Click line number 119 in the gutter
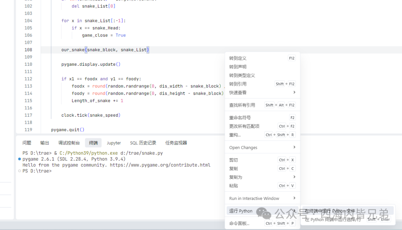Image resolution: width=402 pixels, height=230 pixels. pyautogui.click(x=28, y=130)
